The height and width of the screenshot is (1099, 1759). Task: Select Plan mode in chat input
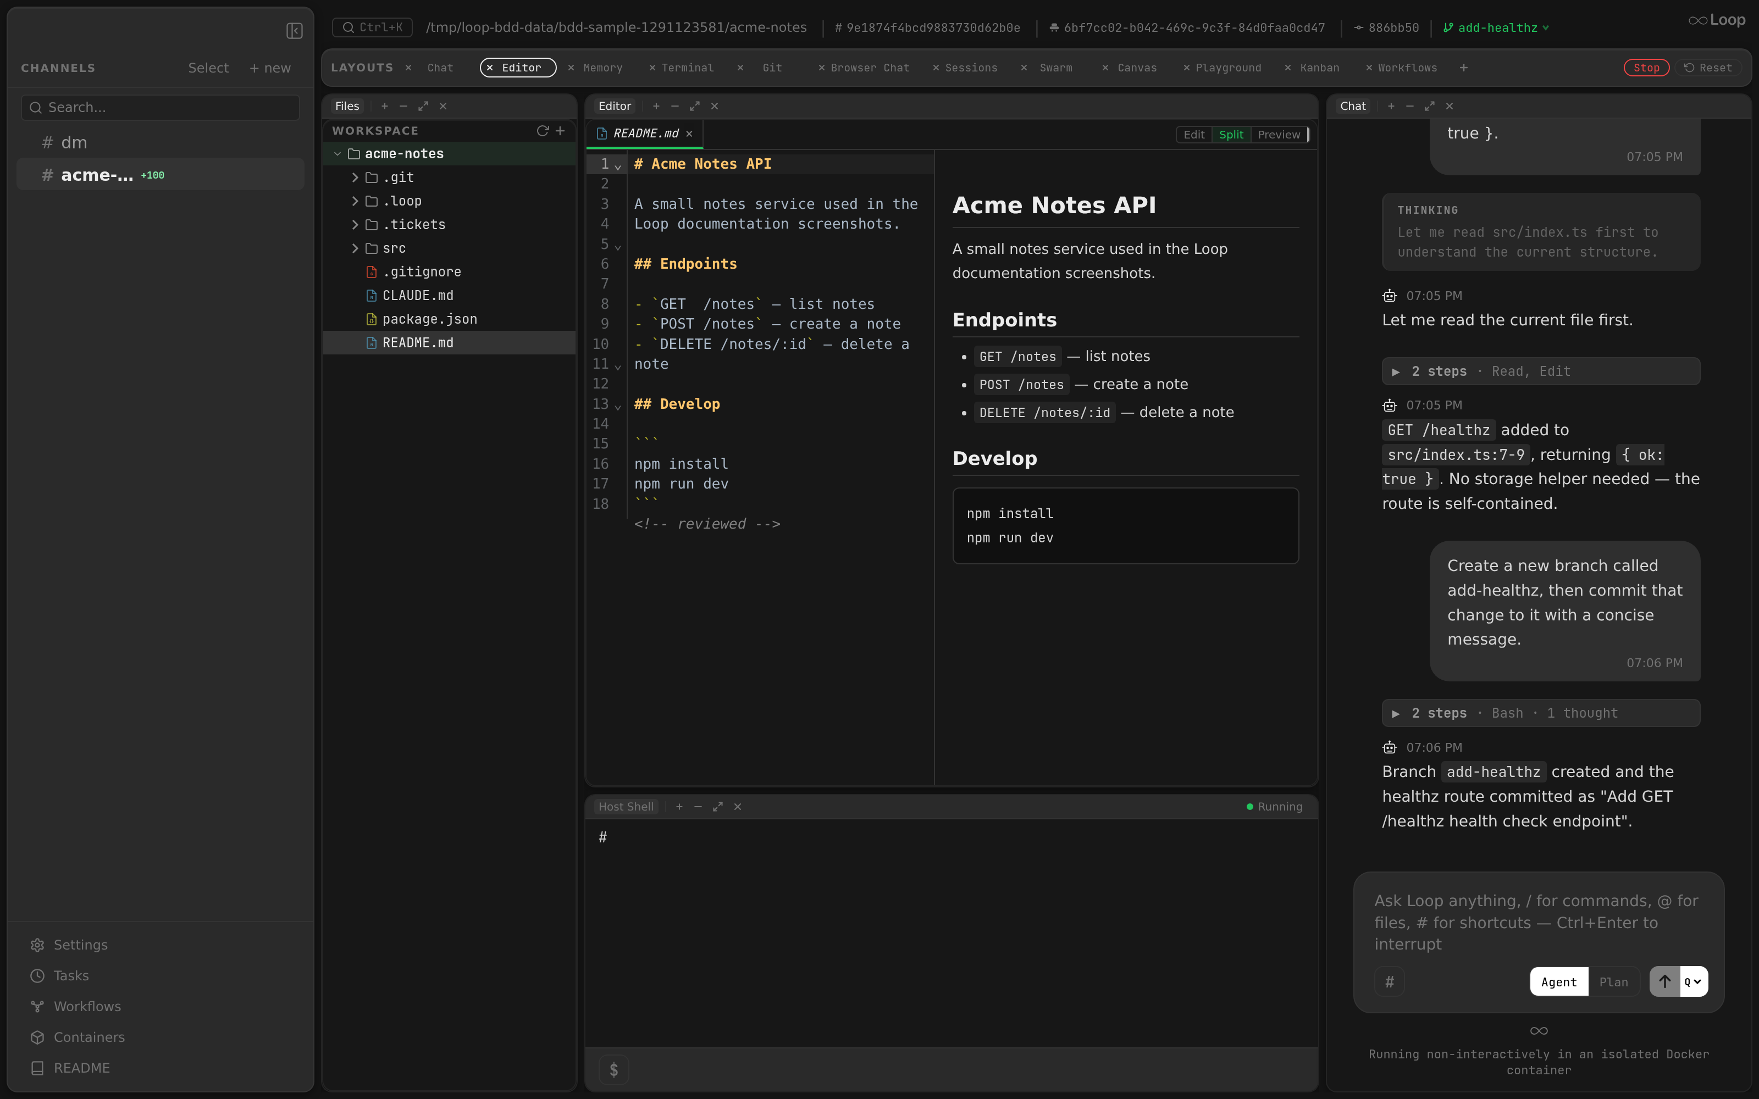tap(1614, 982)
